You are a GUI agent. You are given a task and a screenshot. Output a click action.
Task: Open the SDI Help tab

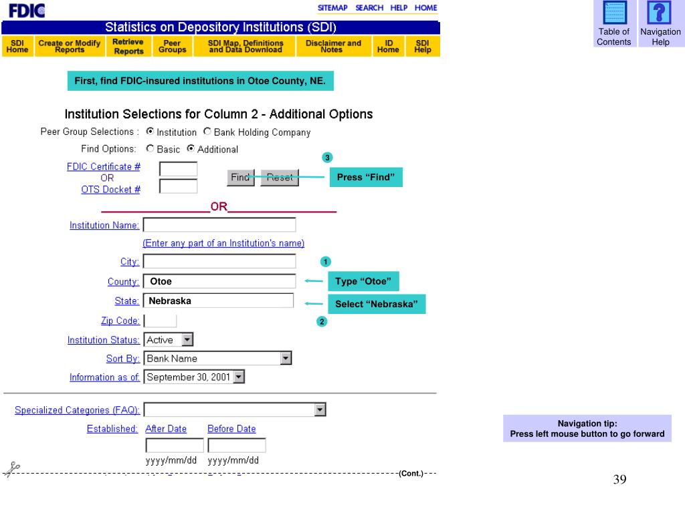click(x=423, y=46)
